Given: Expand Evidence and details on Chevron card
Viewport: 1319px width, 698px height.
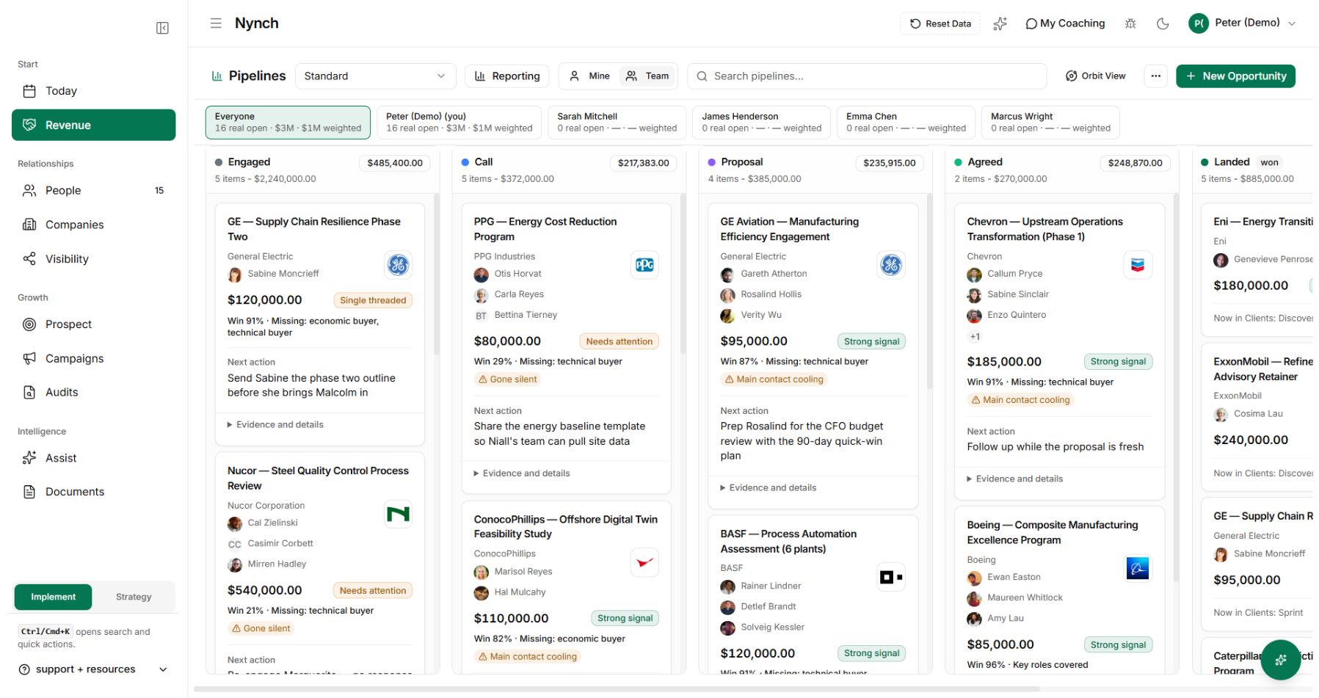Looking at the screenshot, I should (x=1015, y=479).
